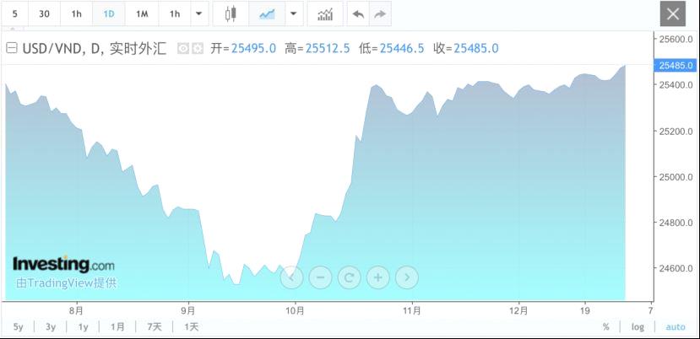Switch to candlestick chart style
The image size is (700, 339).
231,14
